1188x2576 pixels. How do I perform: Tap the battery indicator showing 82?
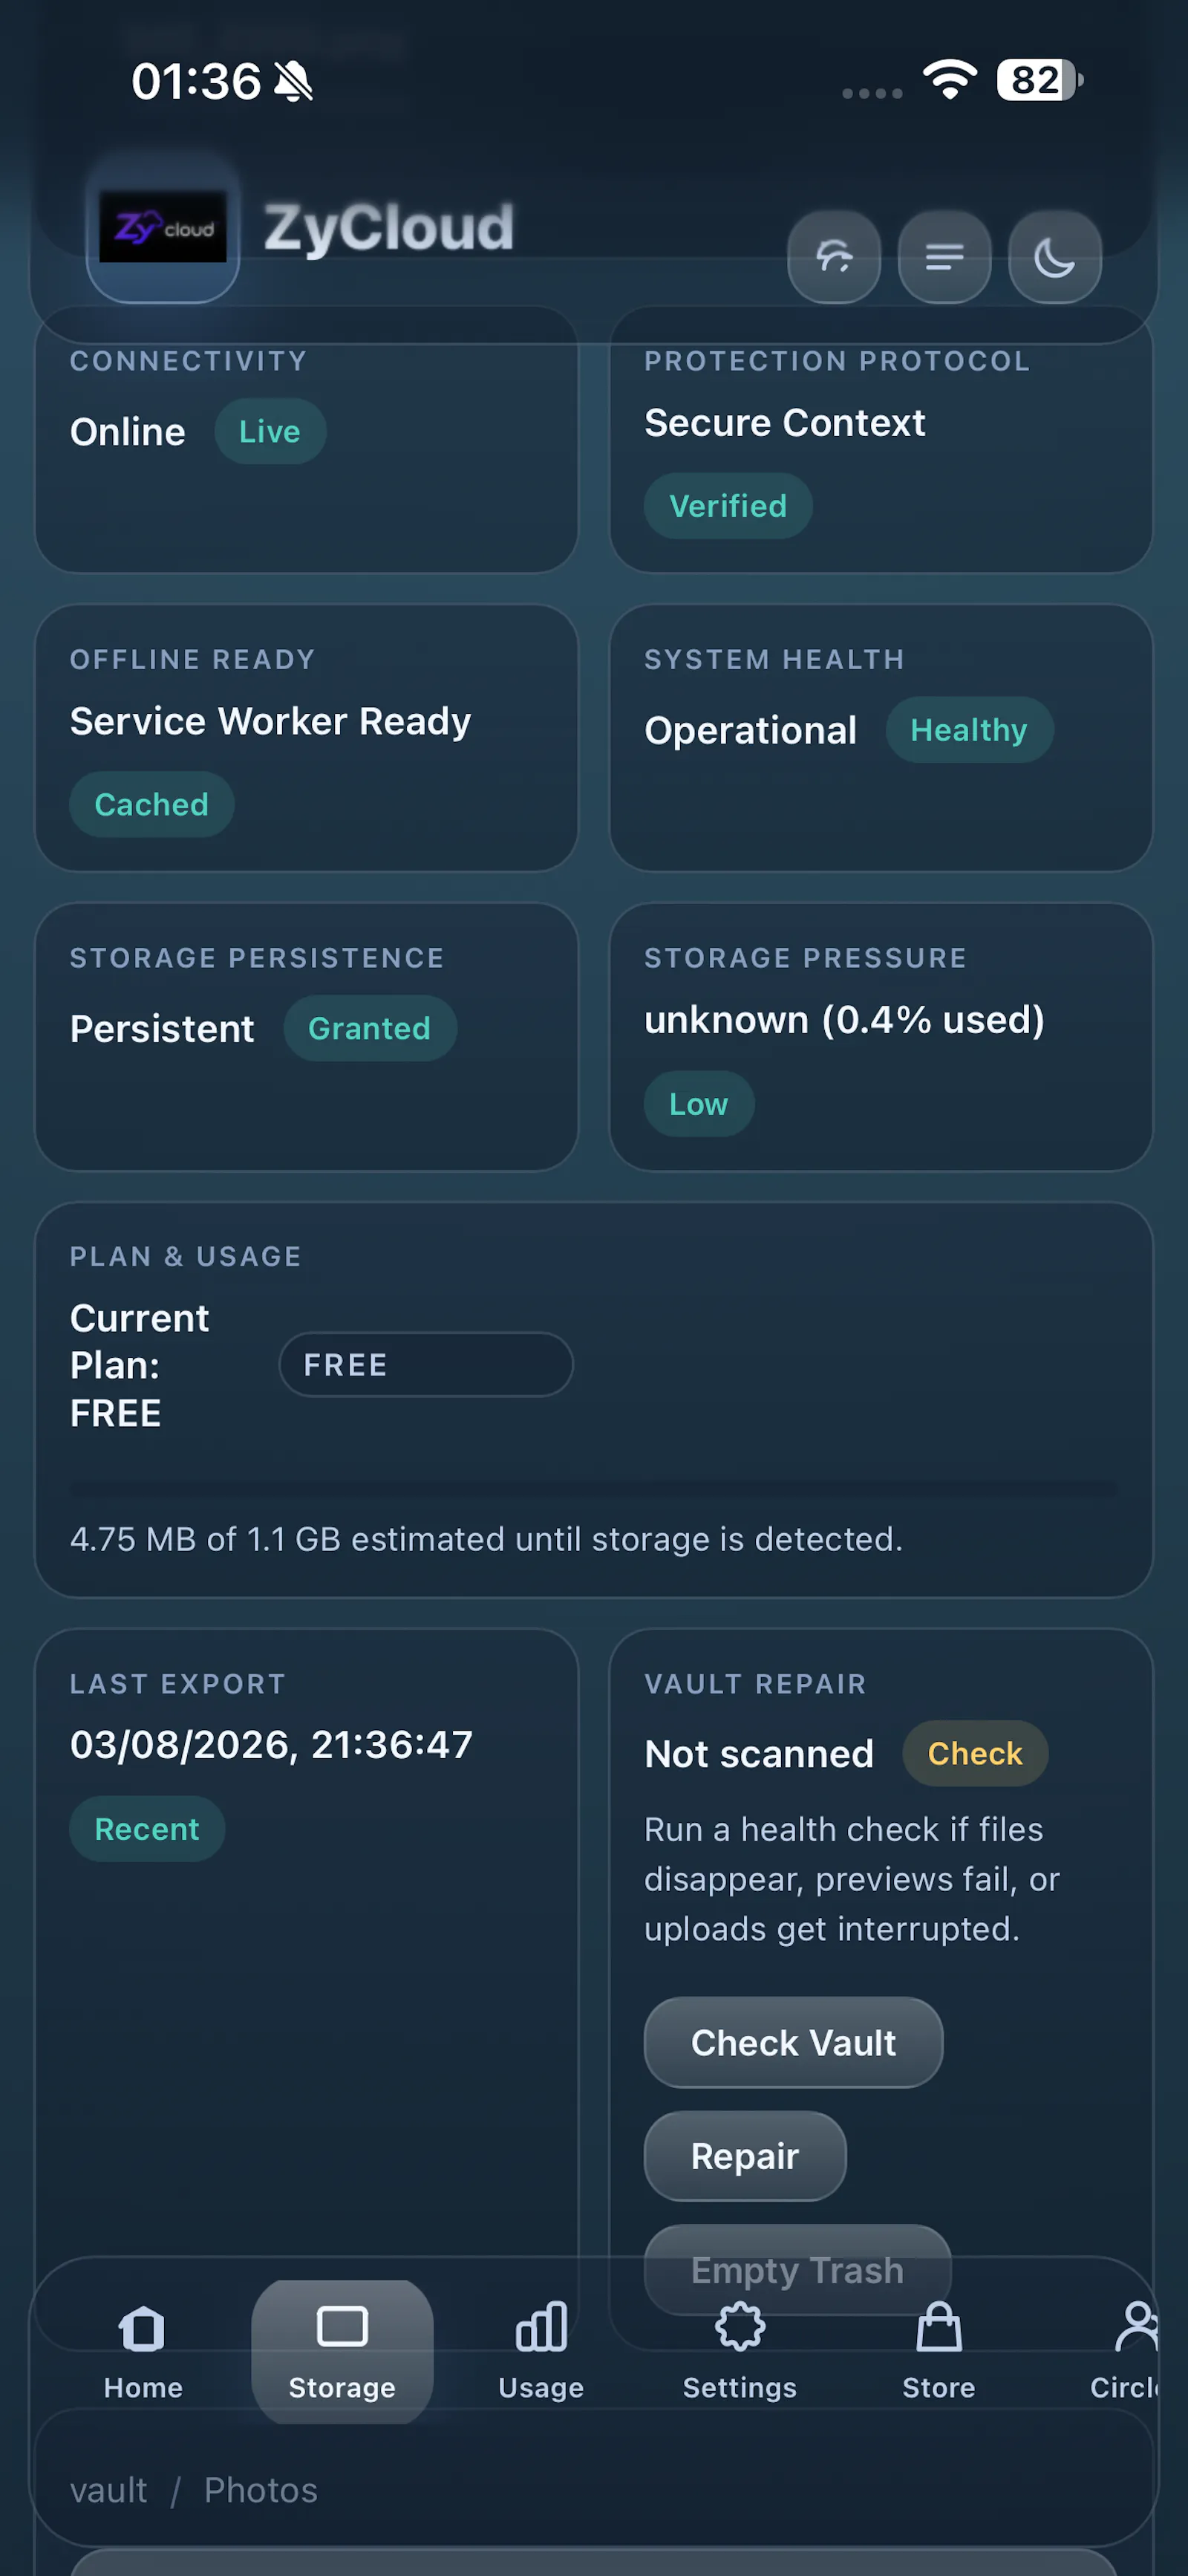pos(1040,80)
